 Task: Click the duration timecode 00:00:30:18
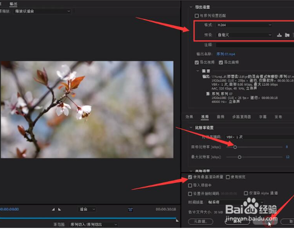coord(166,209)
